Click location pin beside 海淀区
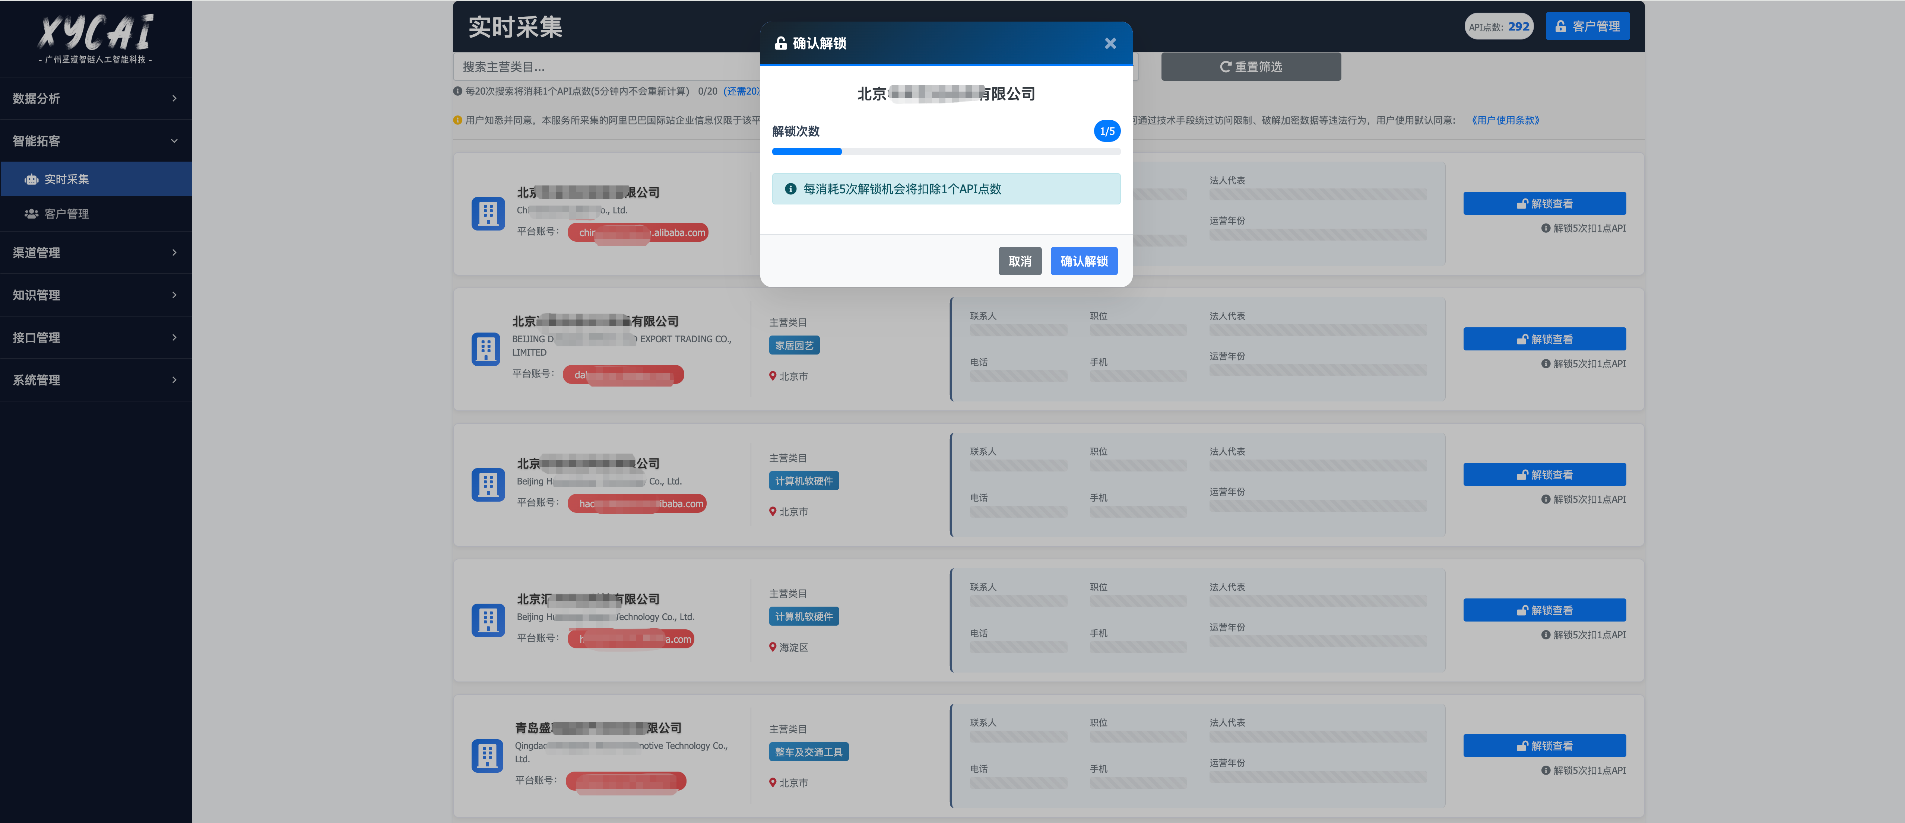This screenshot has width=1905, height=823. tap(773, 647)
